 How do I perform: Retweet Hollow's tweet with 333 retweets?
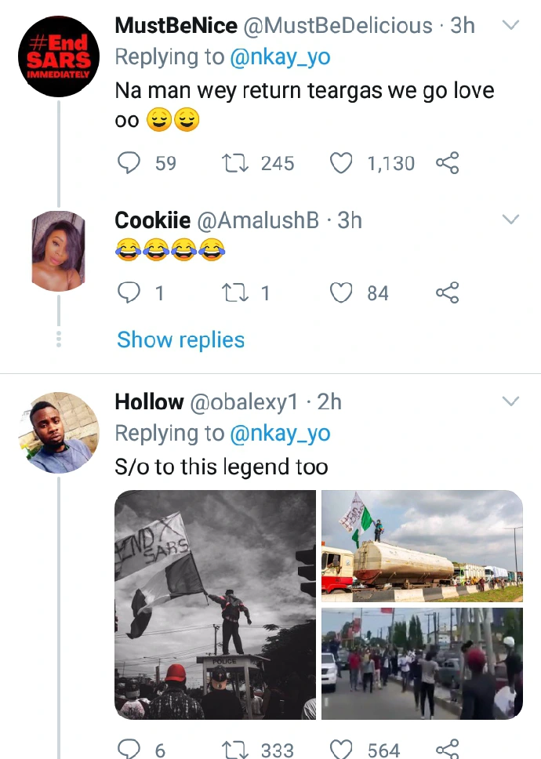tap(233, 750)
